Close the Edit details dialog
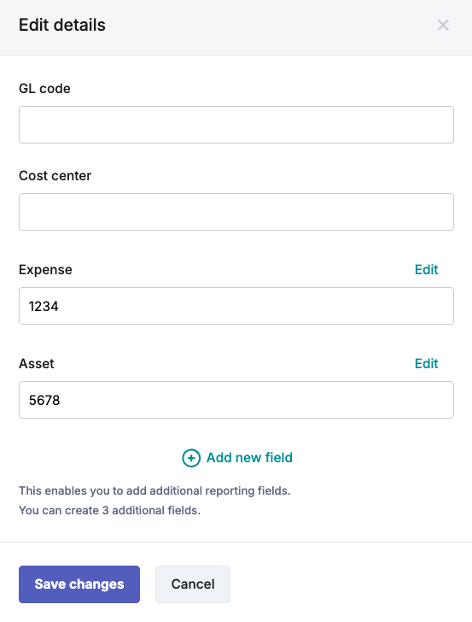This screenshot has height=622, width=472. click(443, 25)
